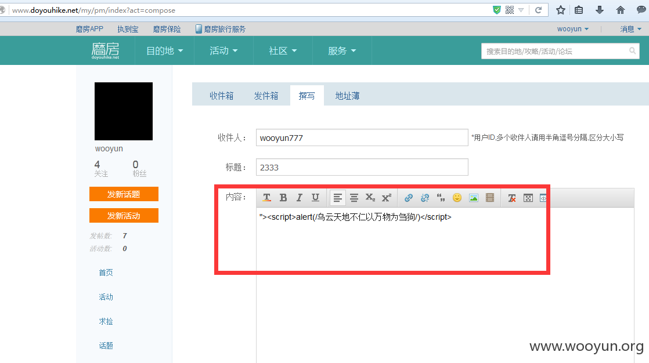Click into the 内容 message body editor

pos(445,285)
